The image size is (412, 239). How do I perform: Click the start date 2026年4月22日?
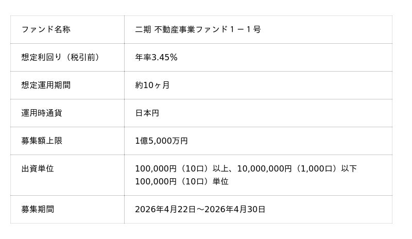click(165, 209)
